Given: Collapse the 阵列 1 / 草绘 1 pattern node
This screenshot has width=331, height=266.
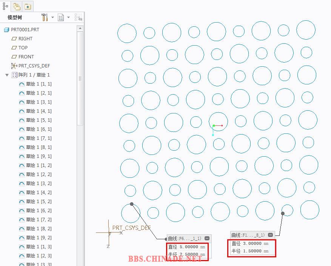Looking at the screenshot, I should [x=7, y=75].
